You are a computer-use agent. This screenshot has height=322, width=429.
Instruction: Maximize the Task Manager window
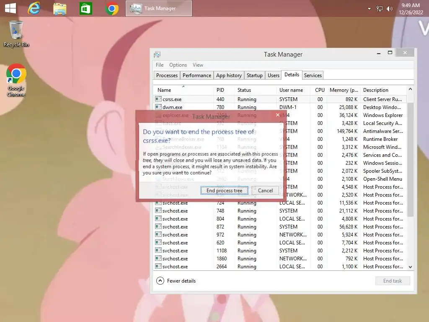[x=390, y=52]
